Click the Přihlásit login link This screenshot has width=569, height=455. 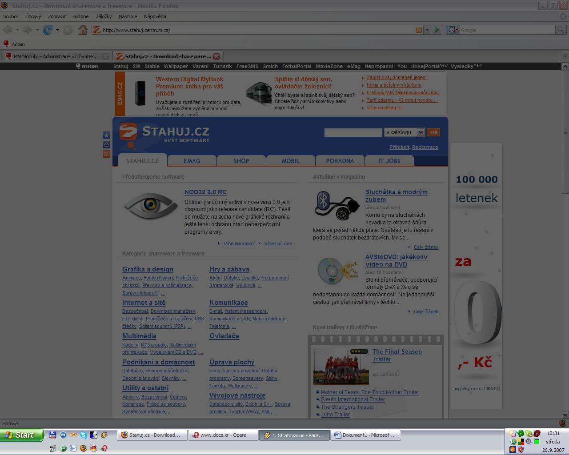point(399,147)
